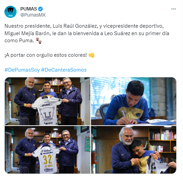
Task: Open photo showing number 32 jersey
Action: pyautogui.click(x=47, y=150)
